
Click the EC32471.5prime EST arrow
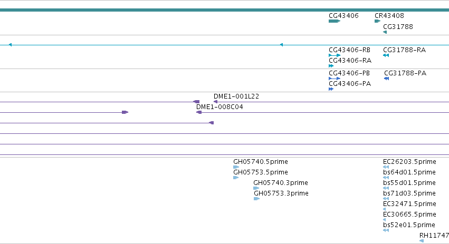click(384, 209)
